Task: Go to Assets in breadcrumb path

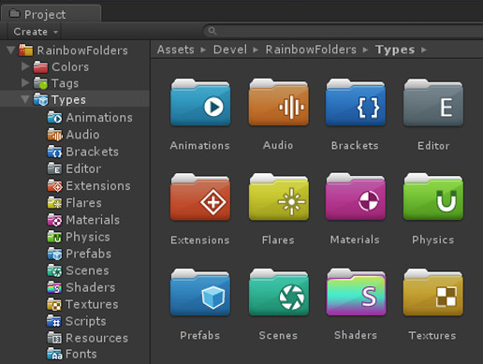Action: point(176,50)
